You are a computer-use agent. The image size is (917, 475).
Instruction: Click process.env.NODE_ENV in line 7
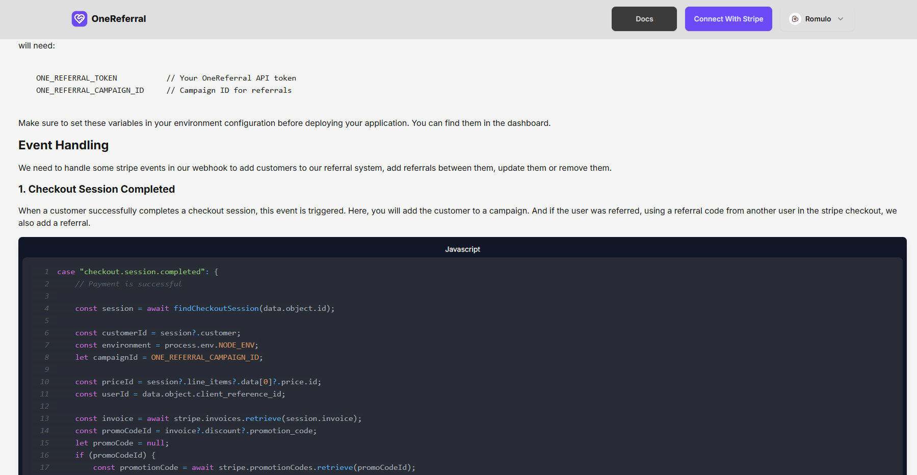[209, 345]
